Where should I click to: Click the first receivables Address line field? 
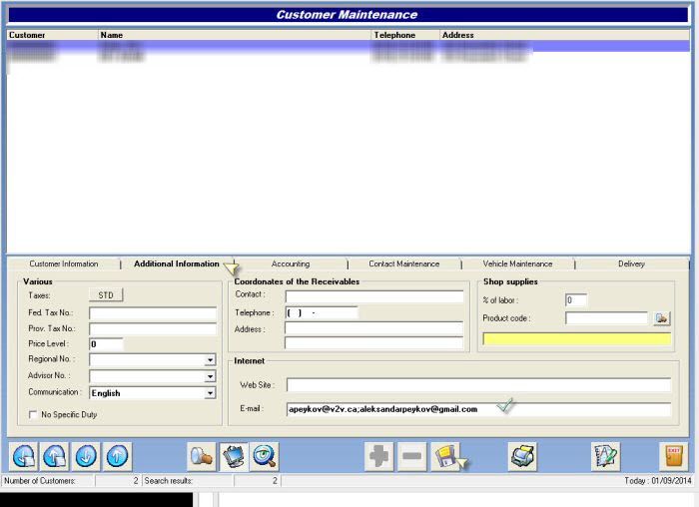[x=374, y=328]
